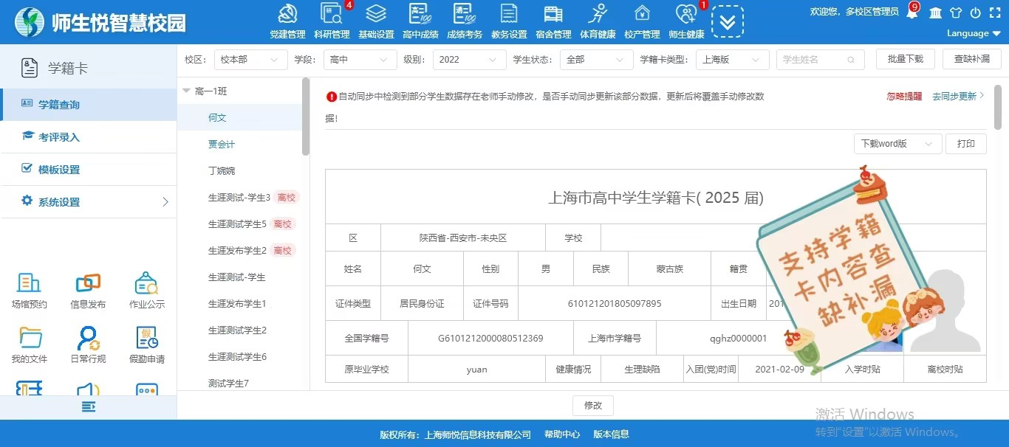Open the 学籍卡类型 dropdown showing 上海版
Viewport: 1009px width, 447px height.
[731, 60]
